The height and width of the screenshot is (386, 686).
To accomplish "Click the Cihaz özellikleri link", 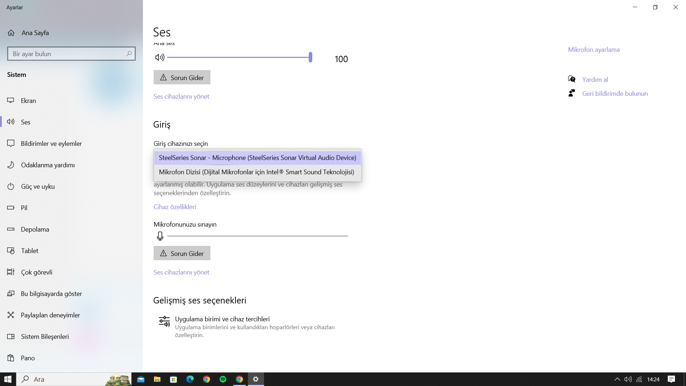I will coord(175,207).
